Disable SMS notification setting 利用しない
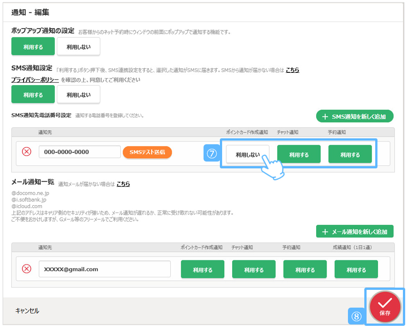The width and height of the screenshot is (407, 329). pos(79,95)
